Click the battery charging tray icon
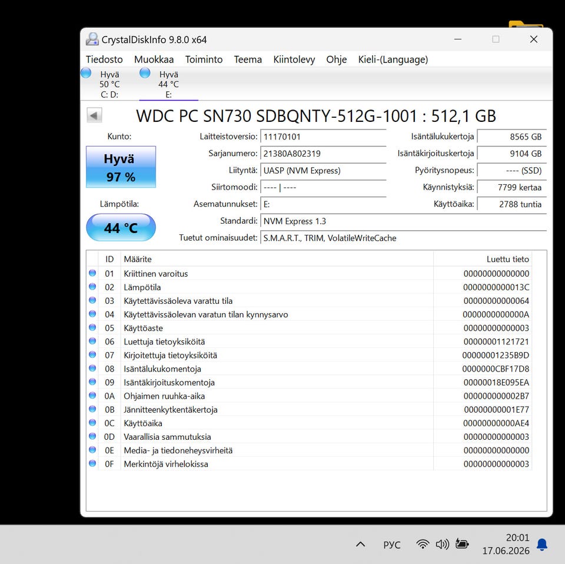Viewport: 565px width, 564px height. pyautogui.click(x=462, y=544)
